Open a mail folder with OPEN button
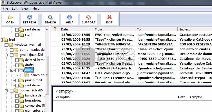The width and height of the screenshot is (212, 112). pyautogui.click(x=10, y=19)
